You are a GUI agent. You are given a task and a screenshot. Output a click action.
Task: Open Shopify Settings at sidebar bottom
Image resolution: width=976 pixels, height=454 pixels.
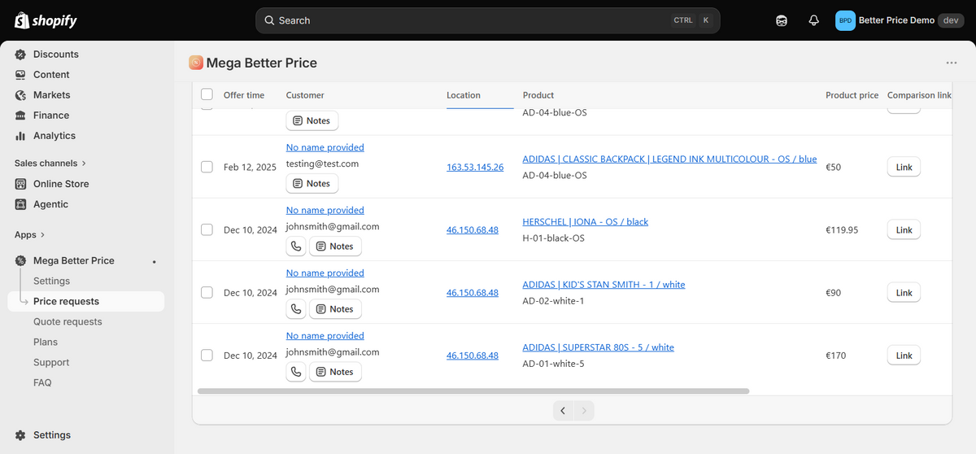(x=52, y=435)
